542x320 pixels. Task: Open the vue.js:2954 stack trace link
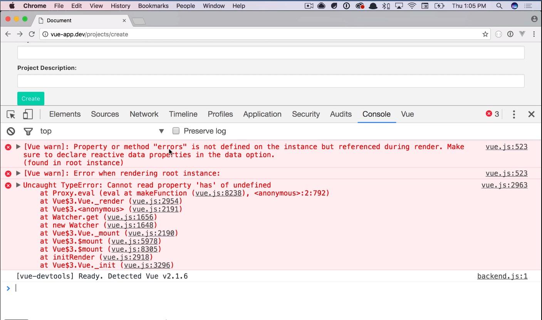[x=155, y=201]
